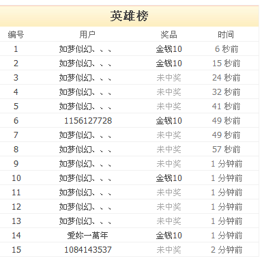262x265 pixels.
Task: Click the 41 秒前 time cell
Action: pyautogui.click(x=227, y=107)
